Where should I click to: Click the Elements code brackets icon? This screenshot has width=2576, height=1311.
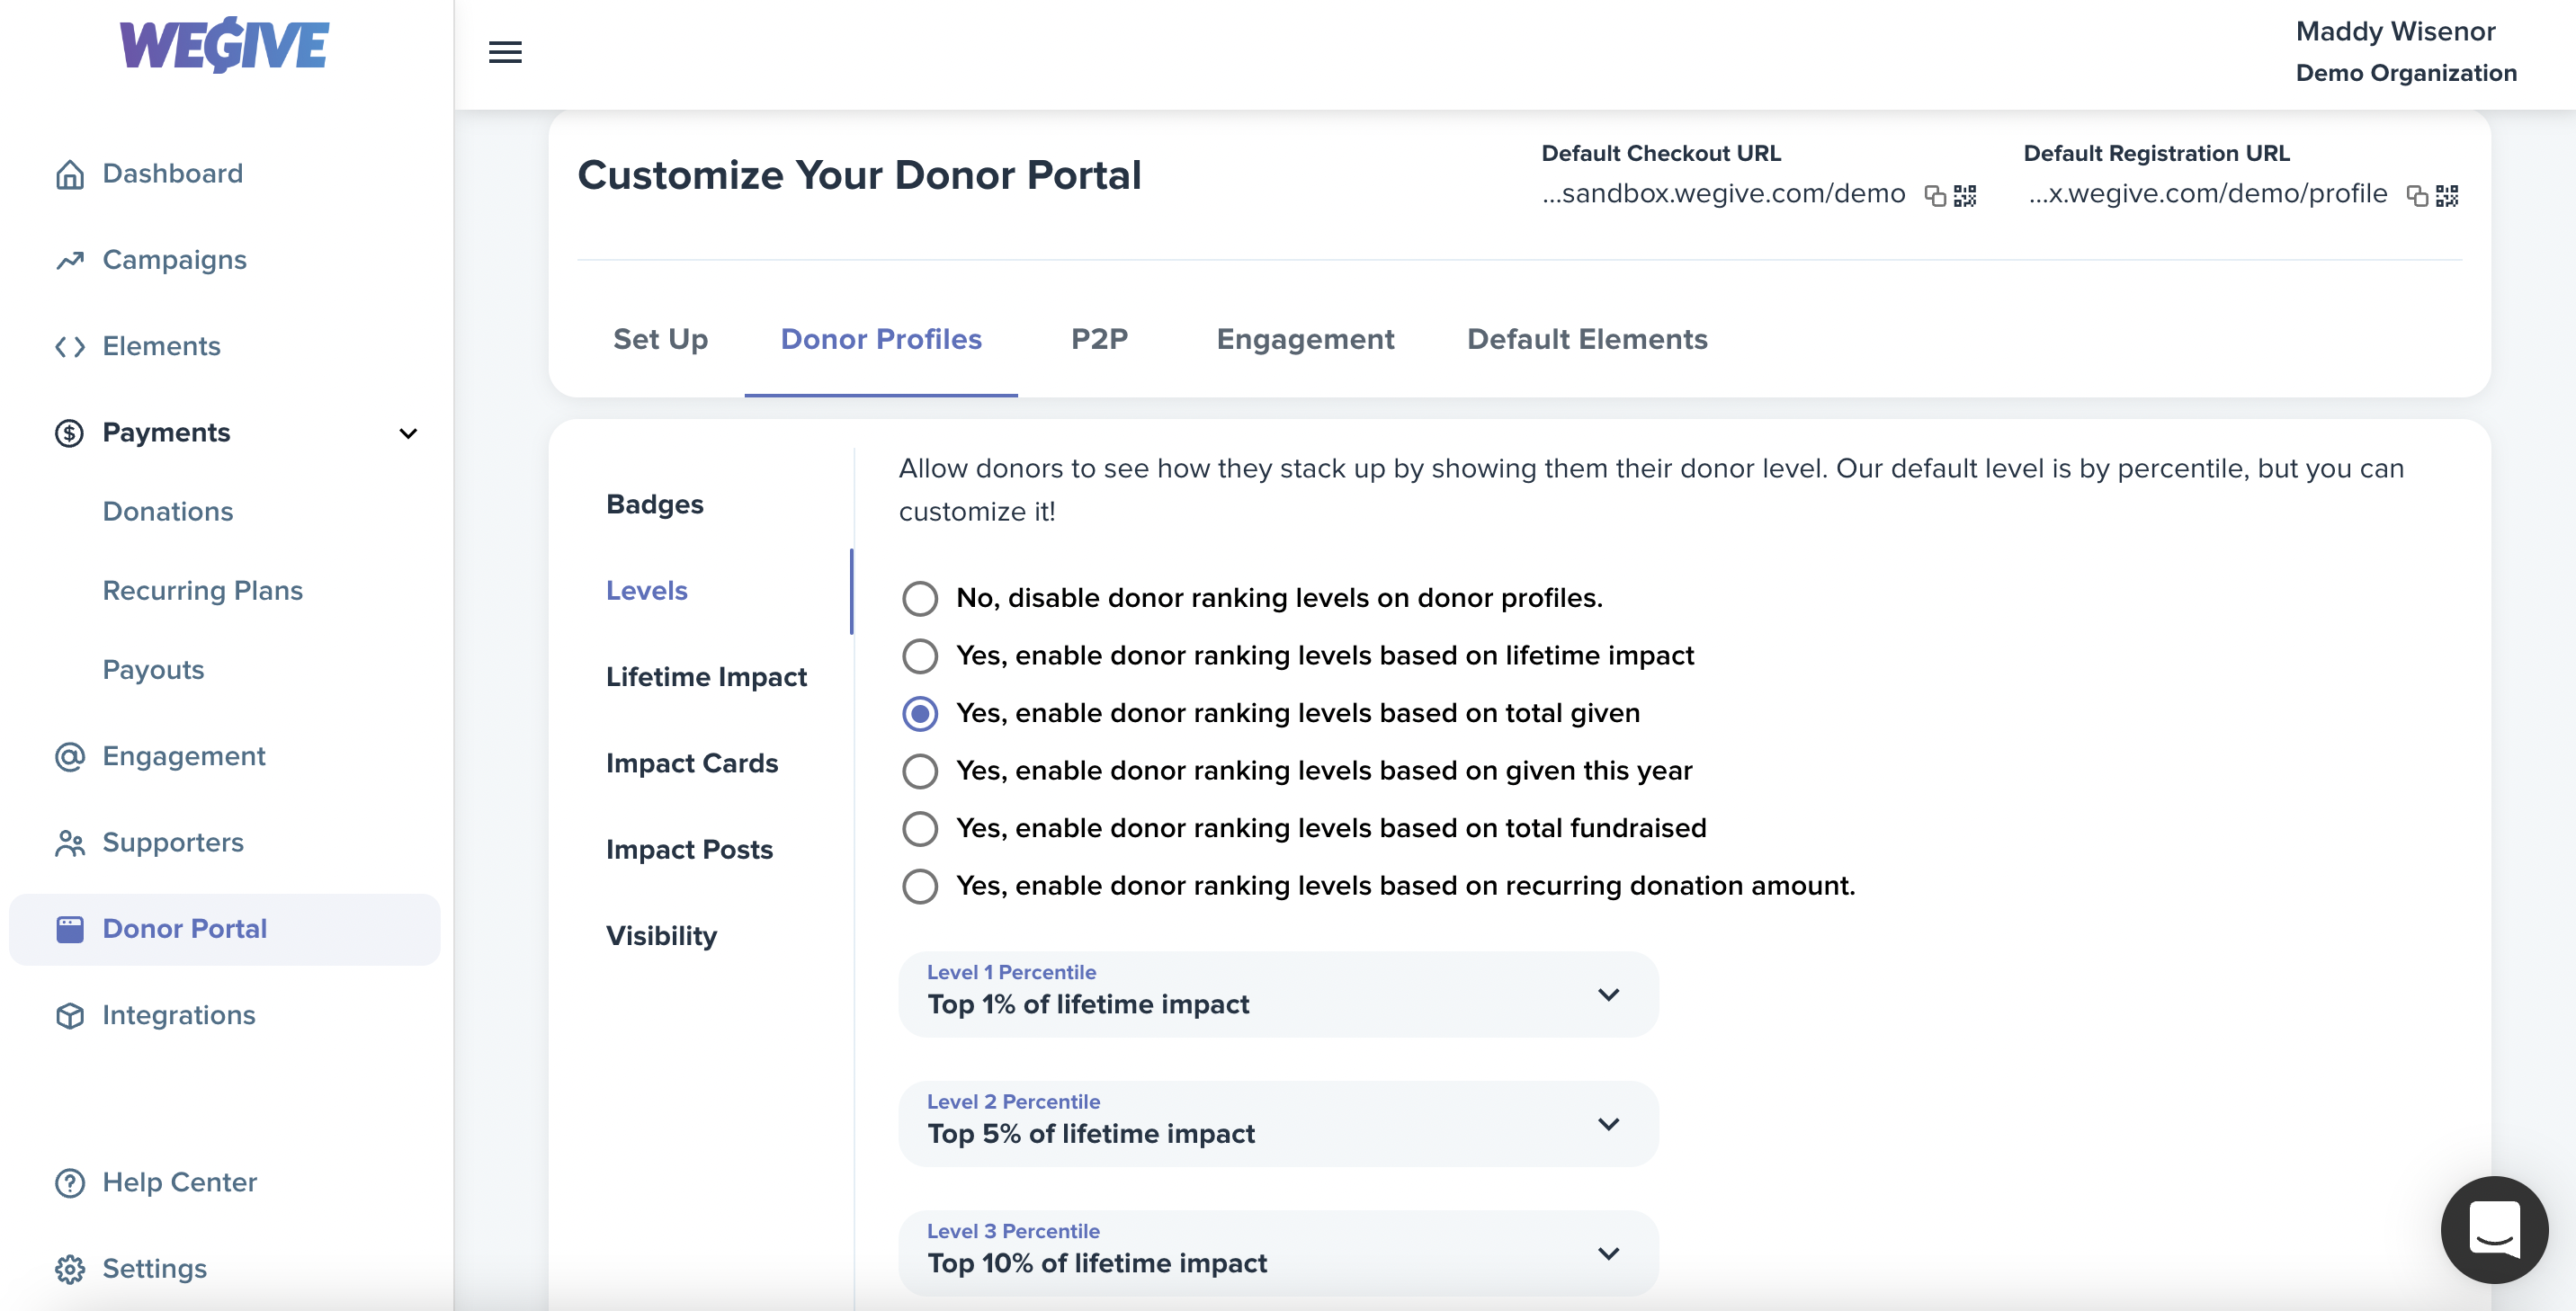click(x=69, y=346)
